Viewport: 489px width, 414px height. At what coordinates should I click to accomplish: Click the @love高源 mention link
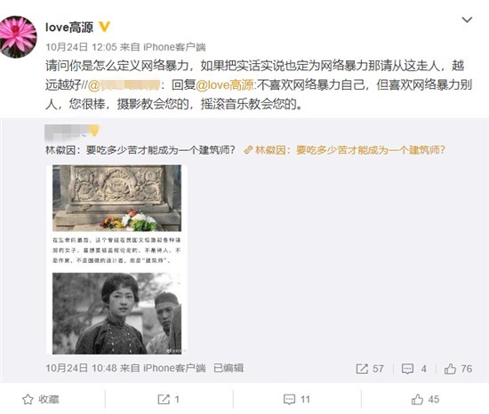(x=225, y=84)
